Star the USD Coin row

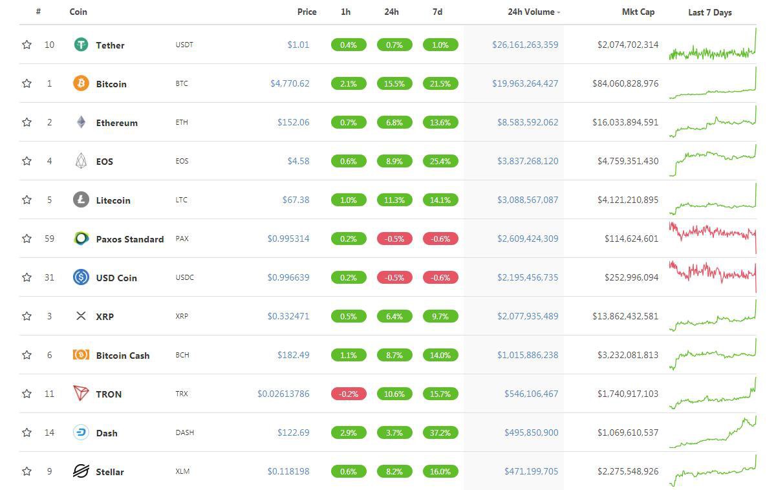coord(27,277)
